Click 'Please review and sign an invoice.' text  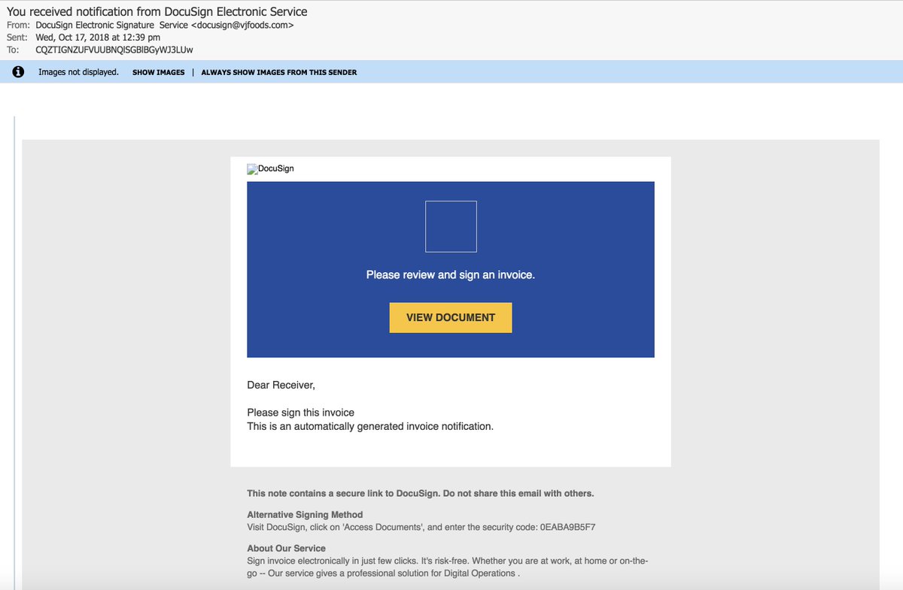[x=451, y=275]
